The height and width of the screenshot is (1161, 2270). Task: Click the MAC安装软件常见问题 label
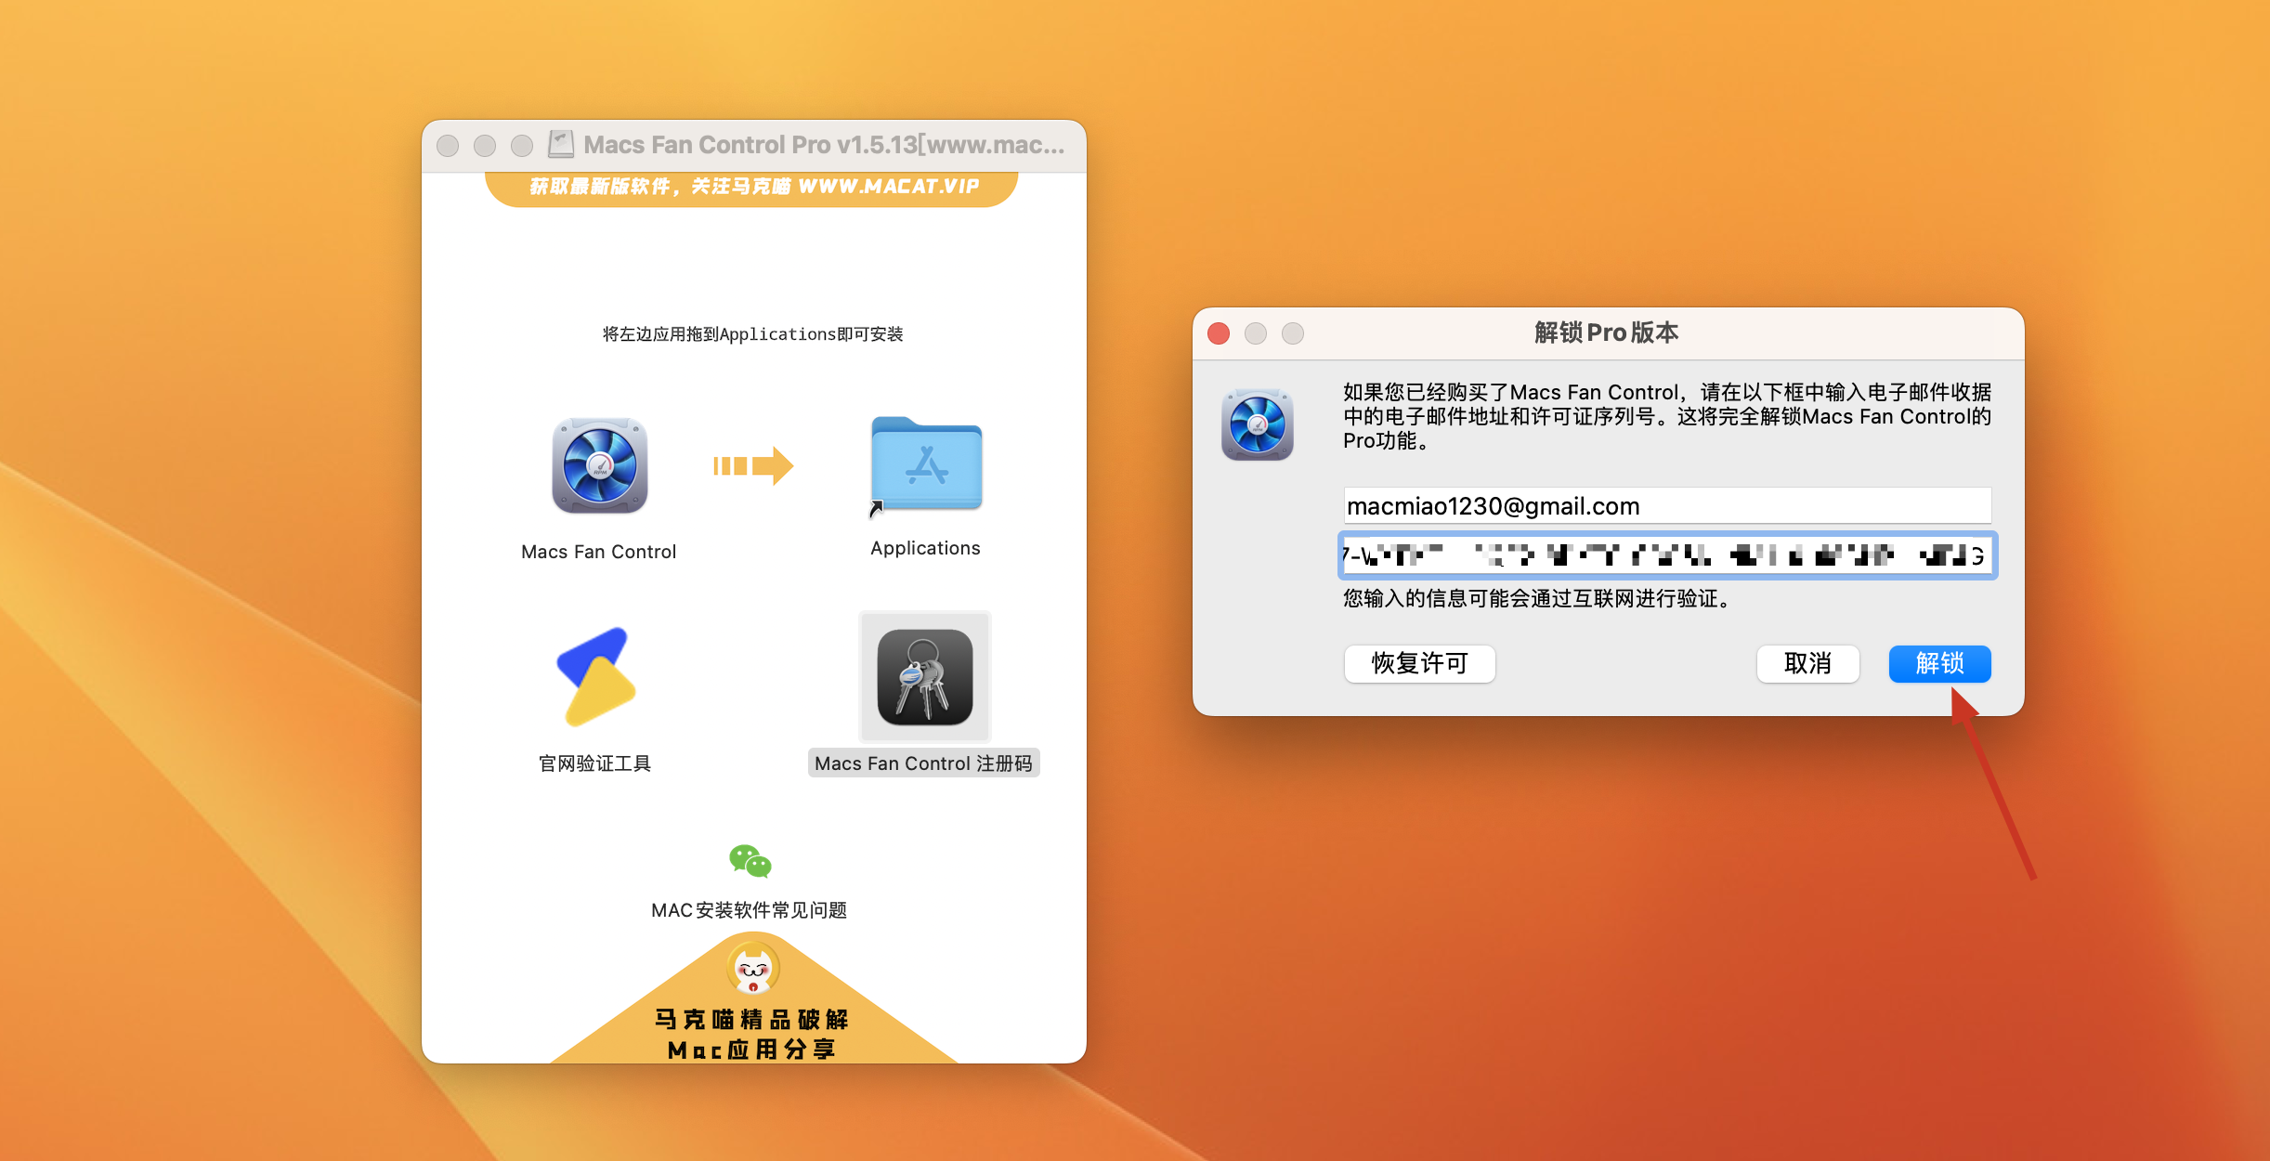[x=749, y=910]
